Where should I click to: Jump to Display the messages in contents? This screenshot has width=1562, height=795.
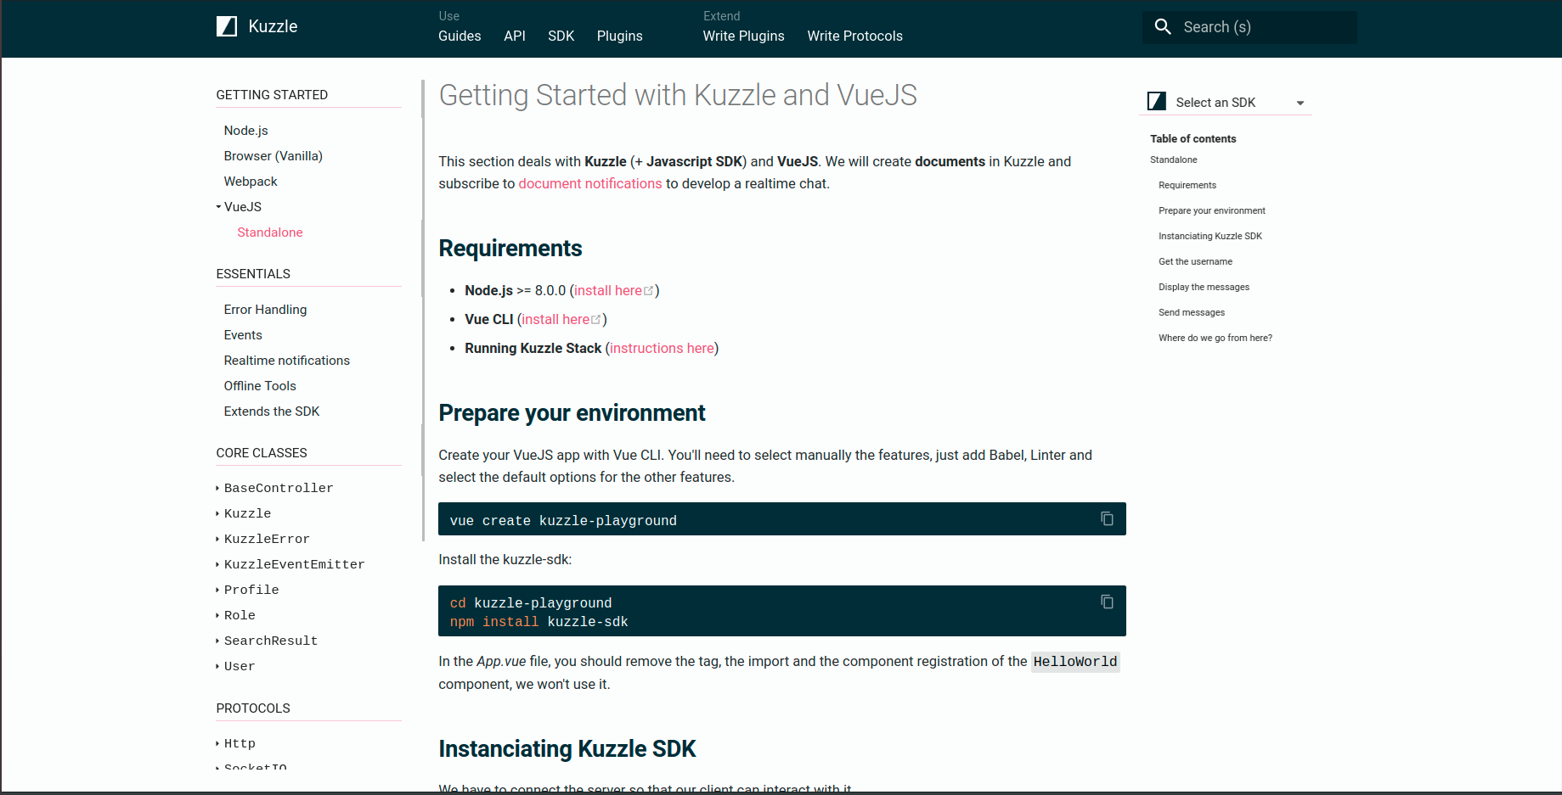(x=1204, y=287)
